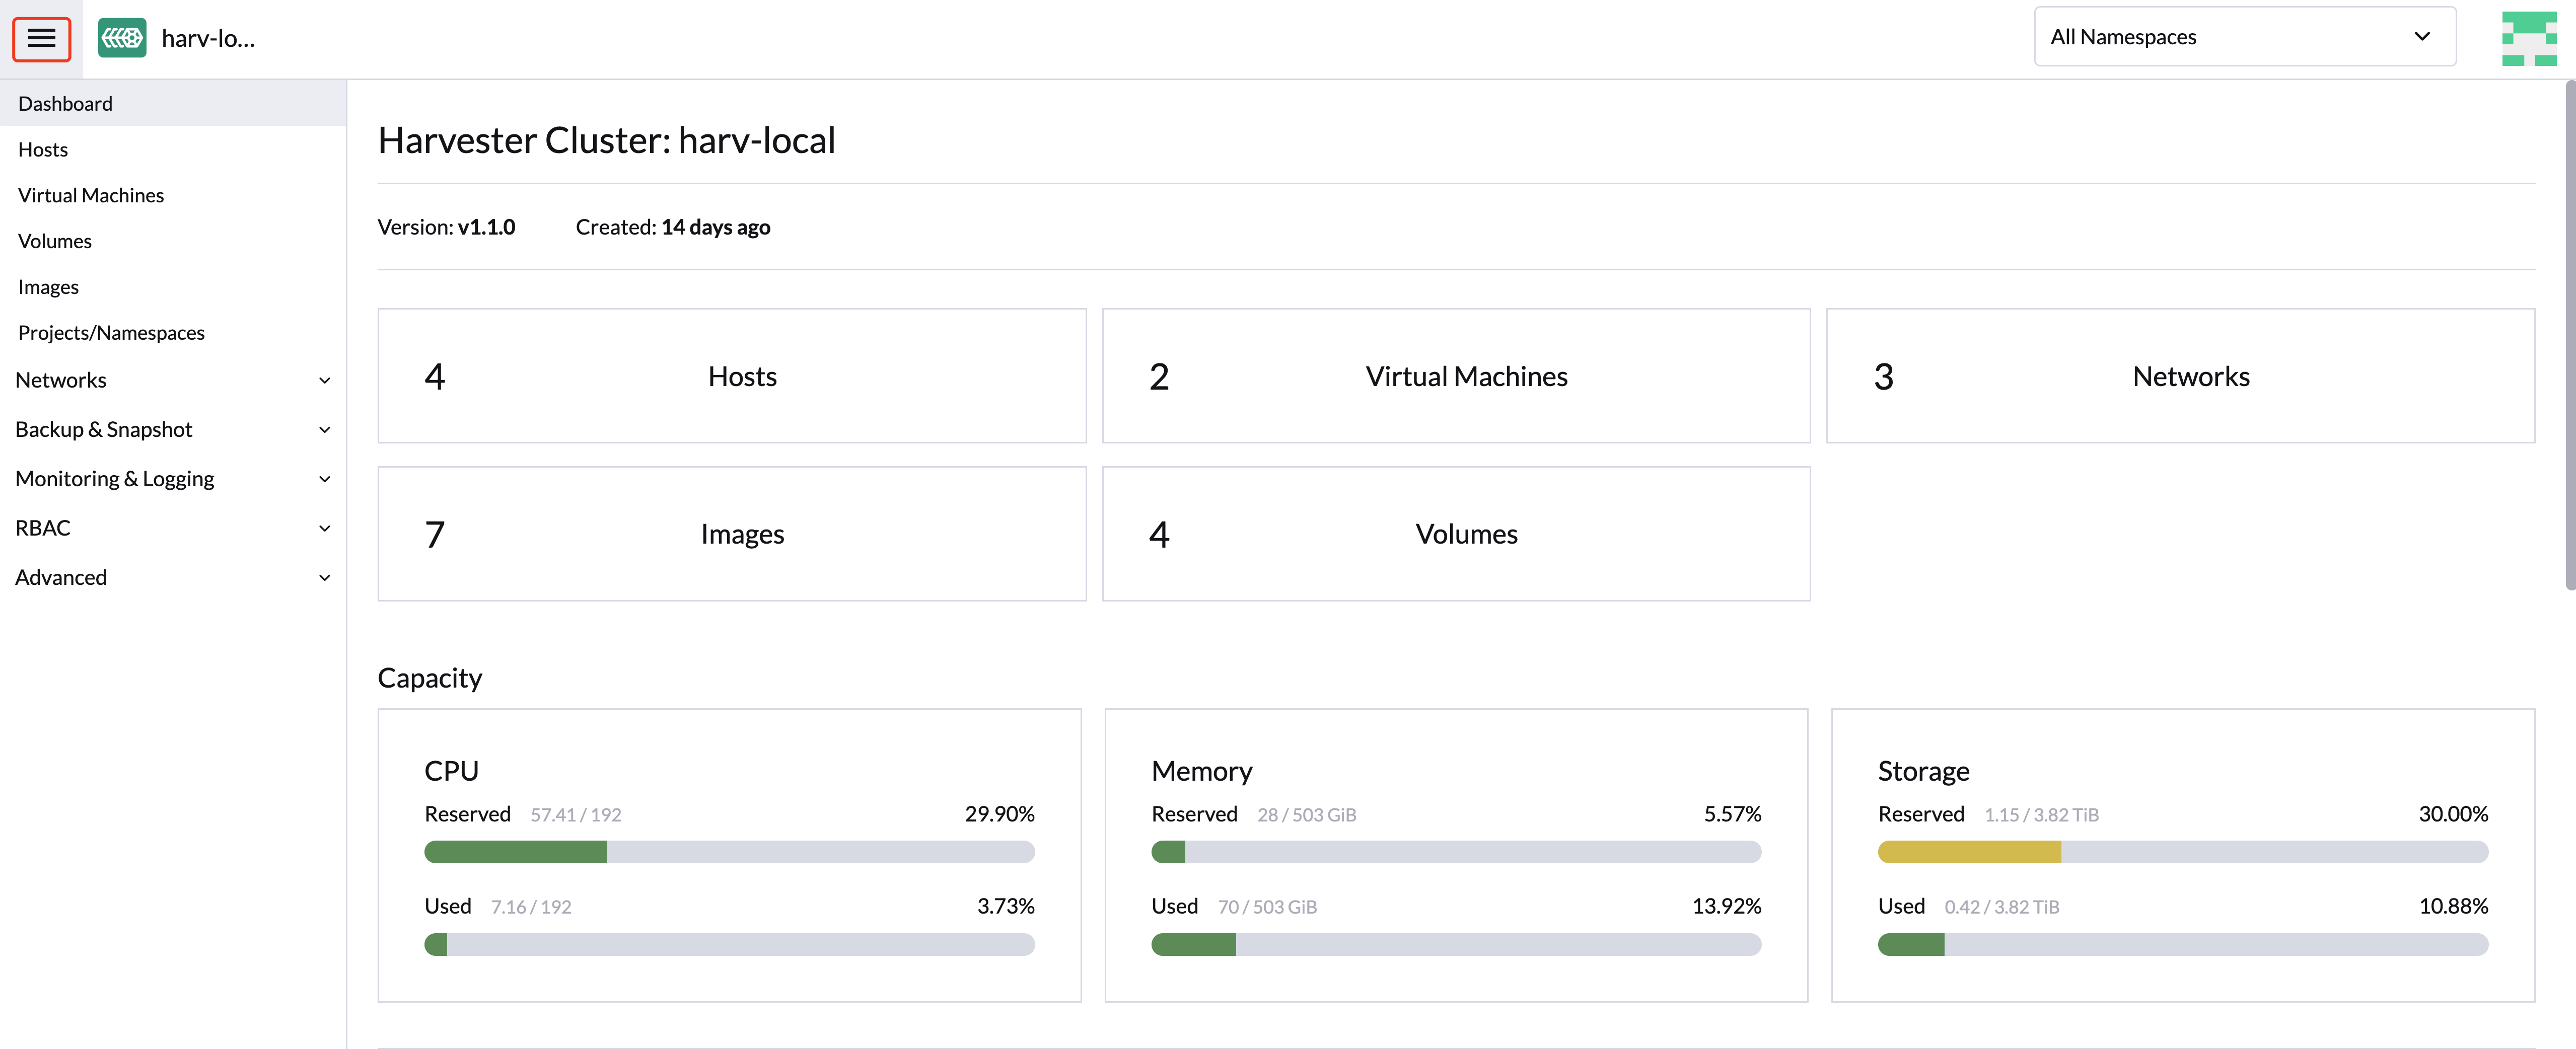Click the 4 Hosts summary card

pyautogui.click(x=731, y=376)
